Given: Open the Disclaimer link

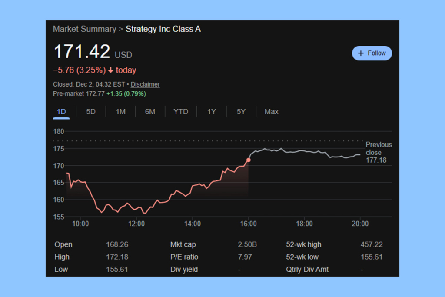Looking at the screenshot, I should click(x=145, y=84).
